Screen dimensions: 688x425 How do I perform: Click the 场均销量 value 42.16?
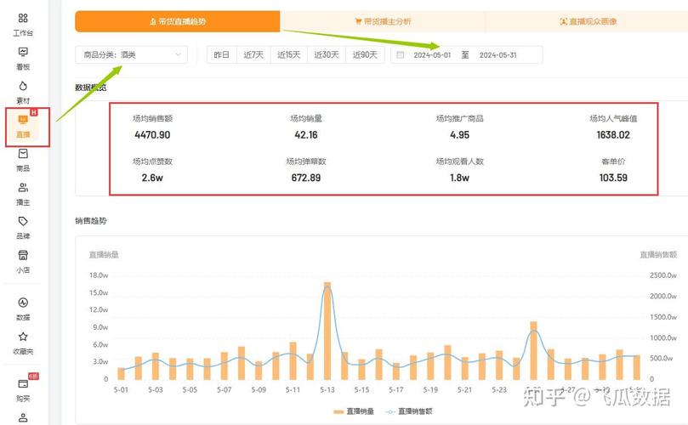[306, 135]
